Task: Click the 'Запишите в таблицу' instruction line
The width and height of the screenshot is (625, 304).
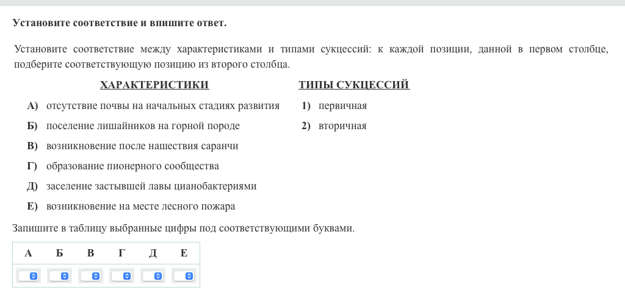Action: [x=183, y=228]
